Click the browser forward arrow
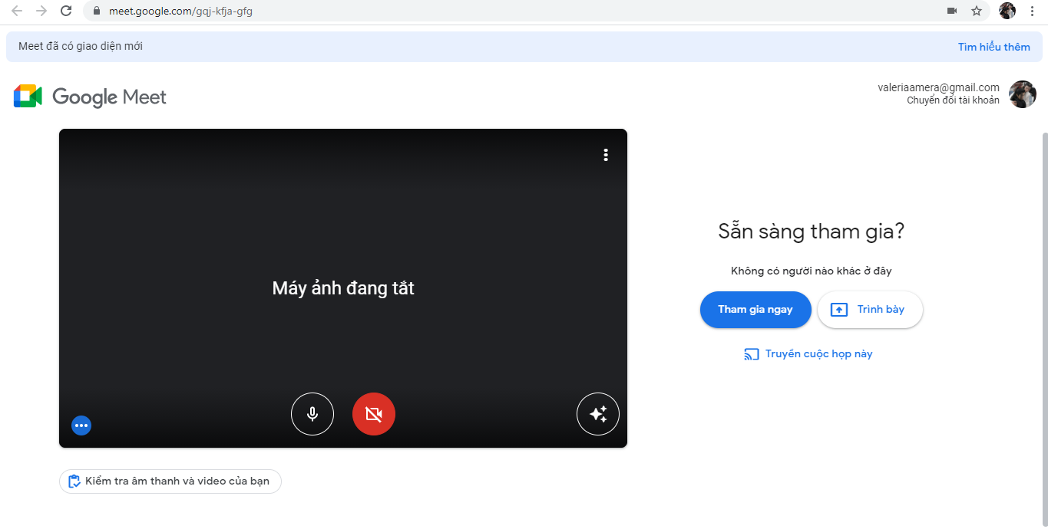 click(41, 11)
